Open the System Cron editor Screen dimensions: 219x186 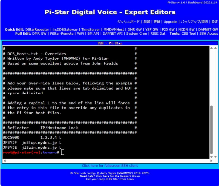click(x=137, y=34)
